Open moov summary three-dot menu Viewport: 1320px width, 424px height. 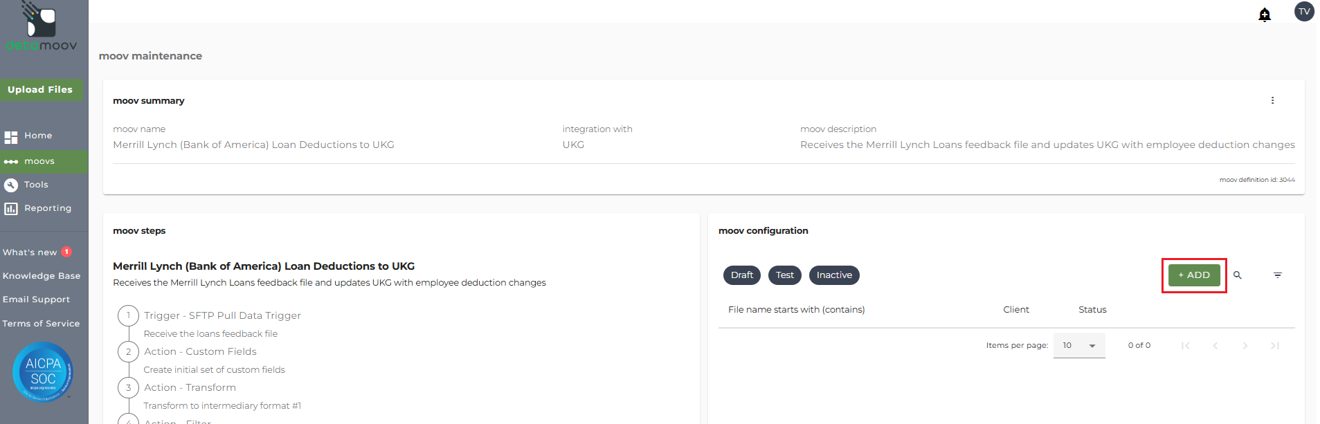[1272, 100]
